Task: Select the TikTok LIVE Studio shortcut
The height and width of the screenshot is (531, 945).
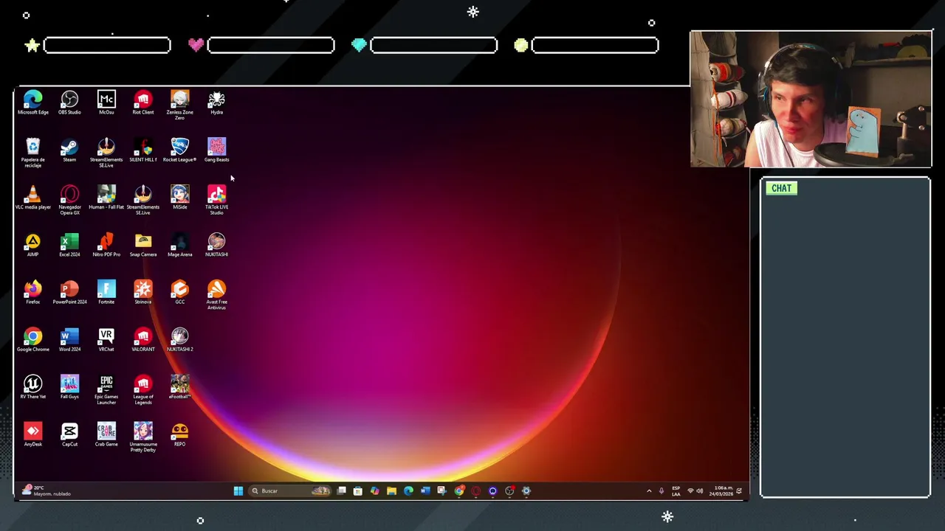Action: click(x=216, y=200)
